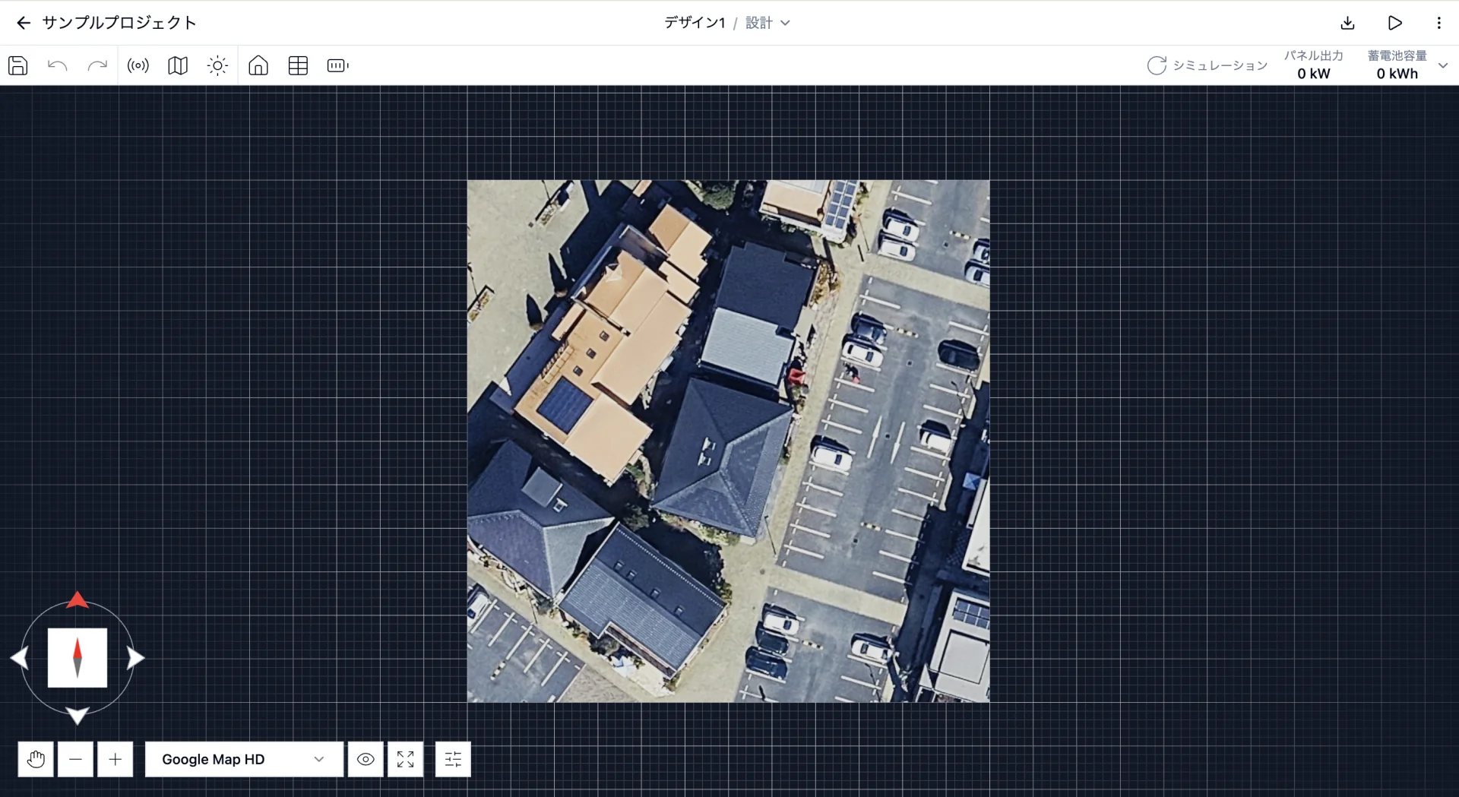Viewport: 1459px width, 797px height.
Task: Toggle fit-to-screen expand view
Action: (405, 759)
